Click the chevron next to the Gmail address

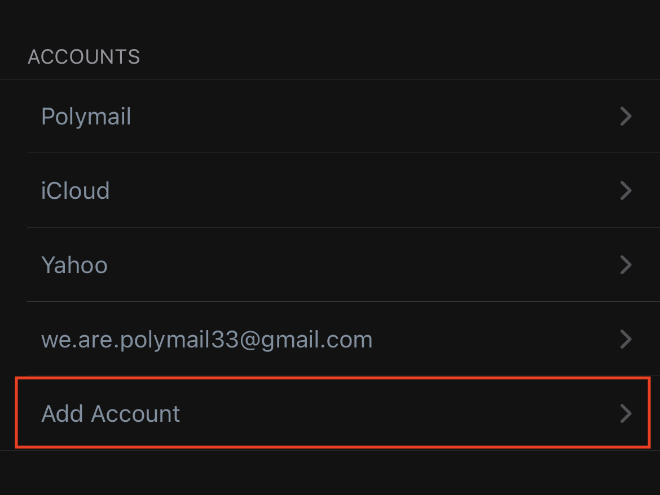point(625,339)
